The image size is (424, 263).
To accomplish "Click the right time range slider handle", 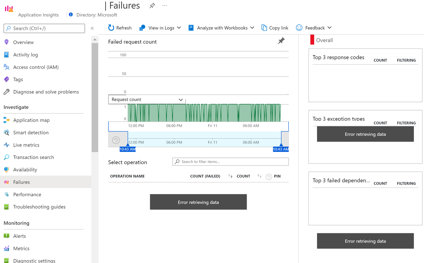I will [x=281, y=145].
